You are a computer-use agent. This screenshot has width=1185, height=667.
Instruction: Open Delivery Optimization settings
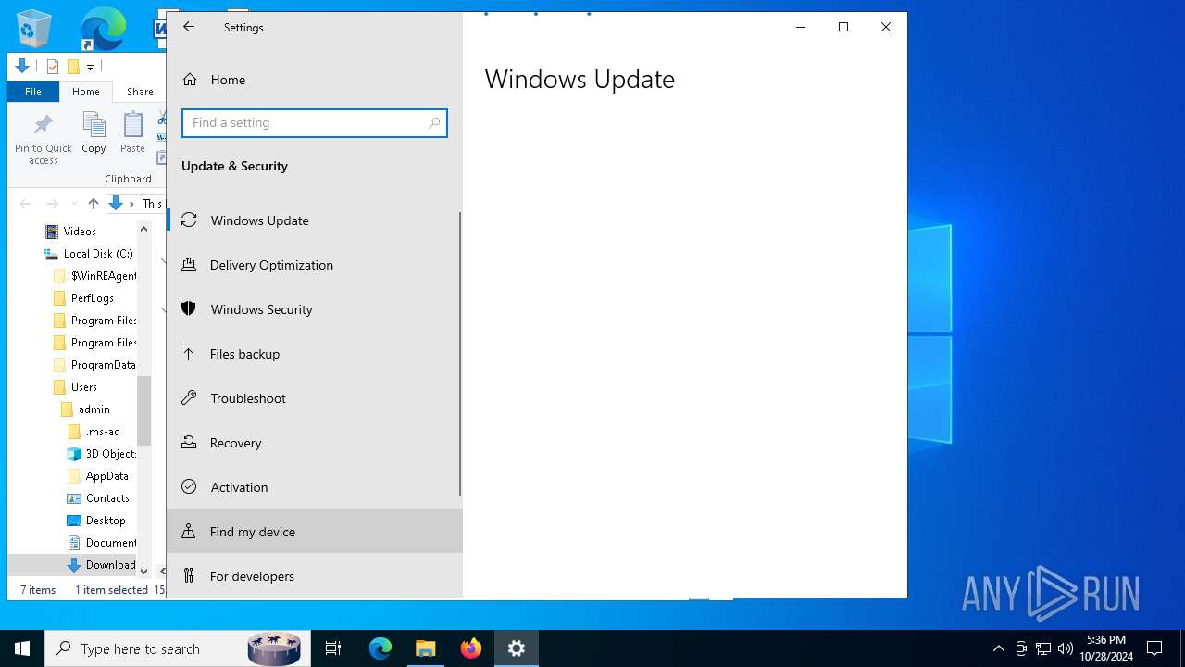click(x=314, y=265)
